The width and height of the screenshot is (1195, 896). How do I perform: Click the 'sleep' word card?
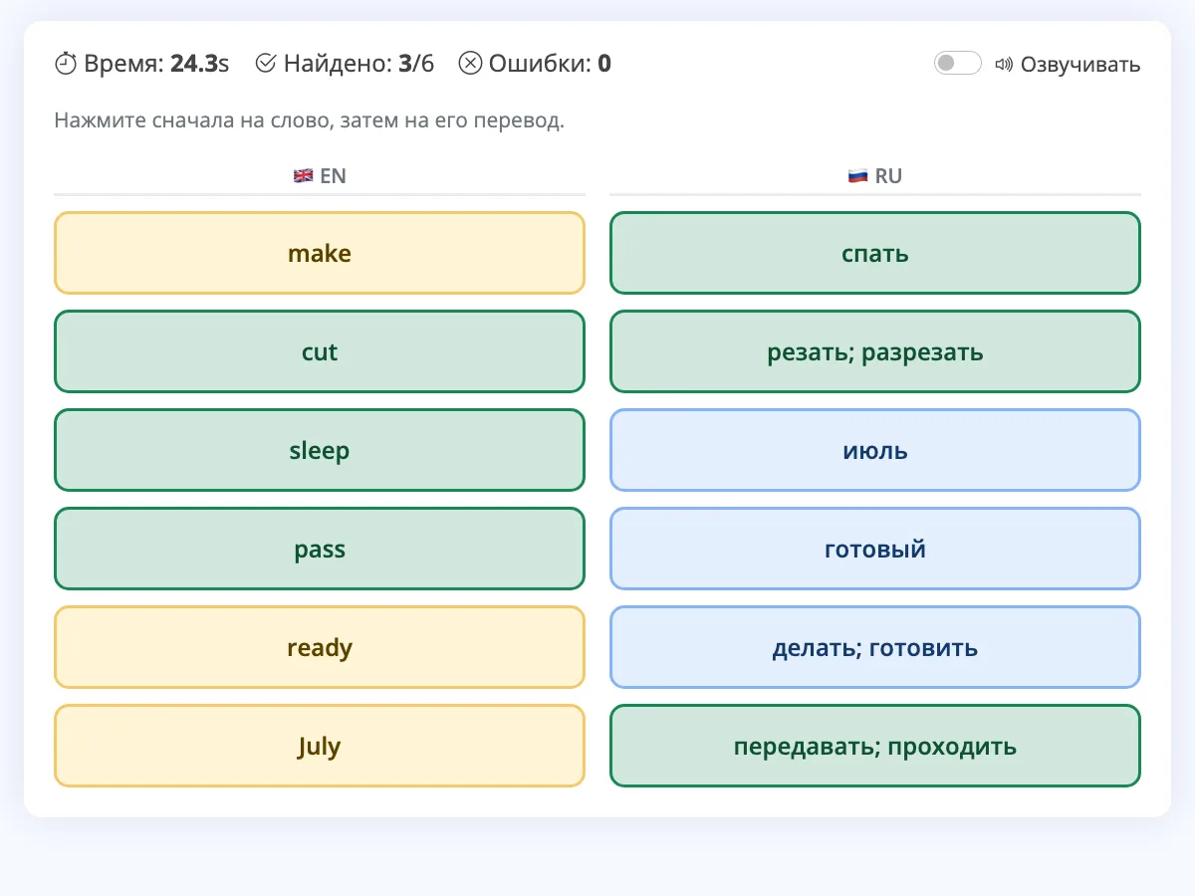pos(320,450)
